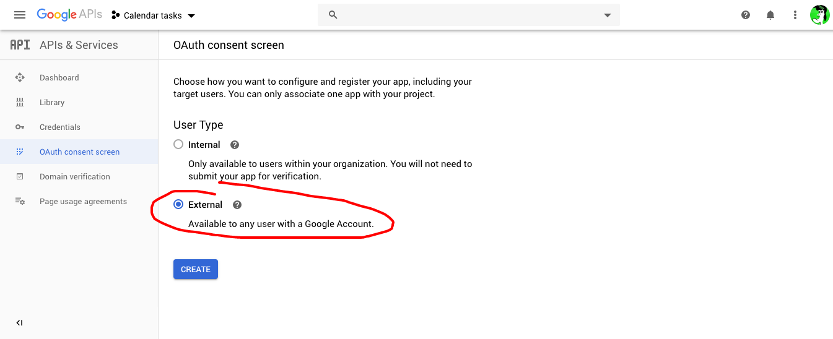
Task: Open the Calendar tasks project selector
Action: tap(154, 15)
